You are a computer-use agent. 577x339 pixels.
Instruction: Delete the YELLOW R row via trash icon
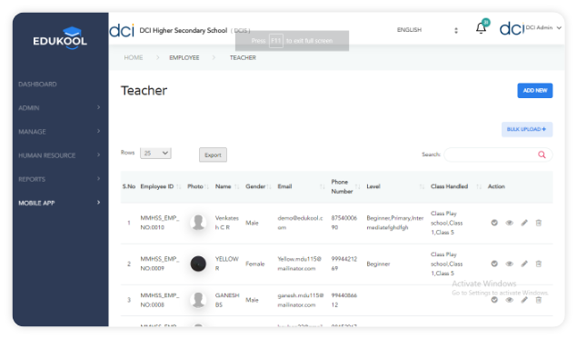coord(538,264)
